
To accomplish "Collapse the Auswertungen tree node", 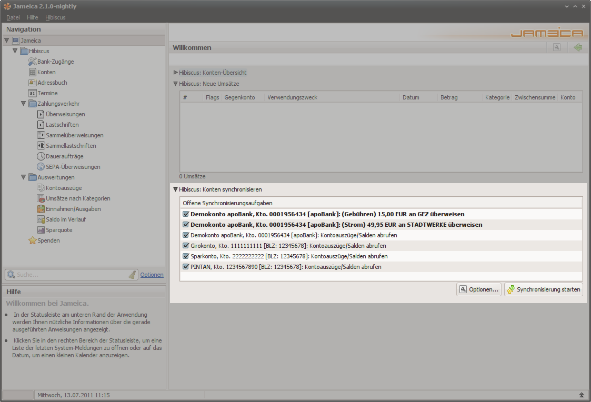I will [x=23, y=177].
